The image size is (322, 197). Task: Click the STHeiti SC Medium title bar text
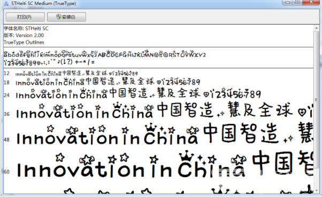[x=43, y=4]
